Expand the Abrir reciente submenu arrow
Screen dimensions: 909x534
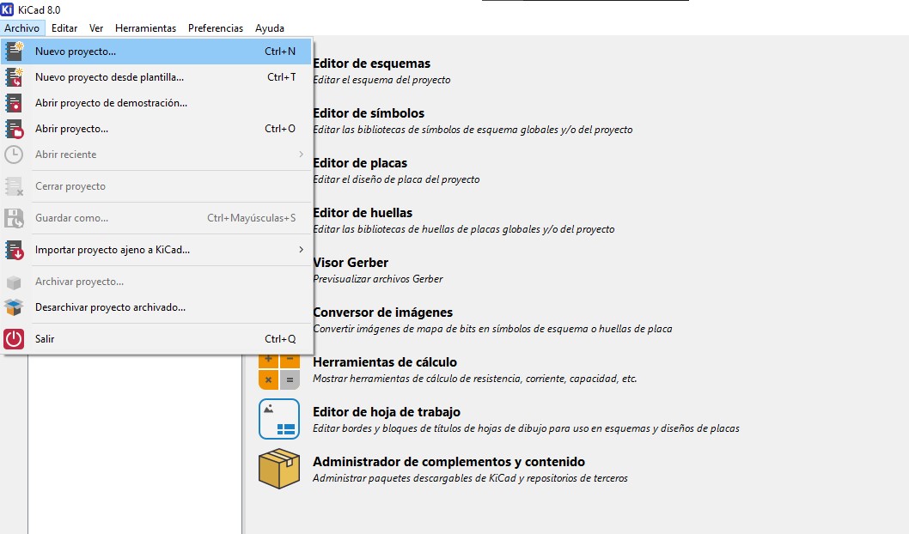tap(301, 154)
